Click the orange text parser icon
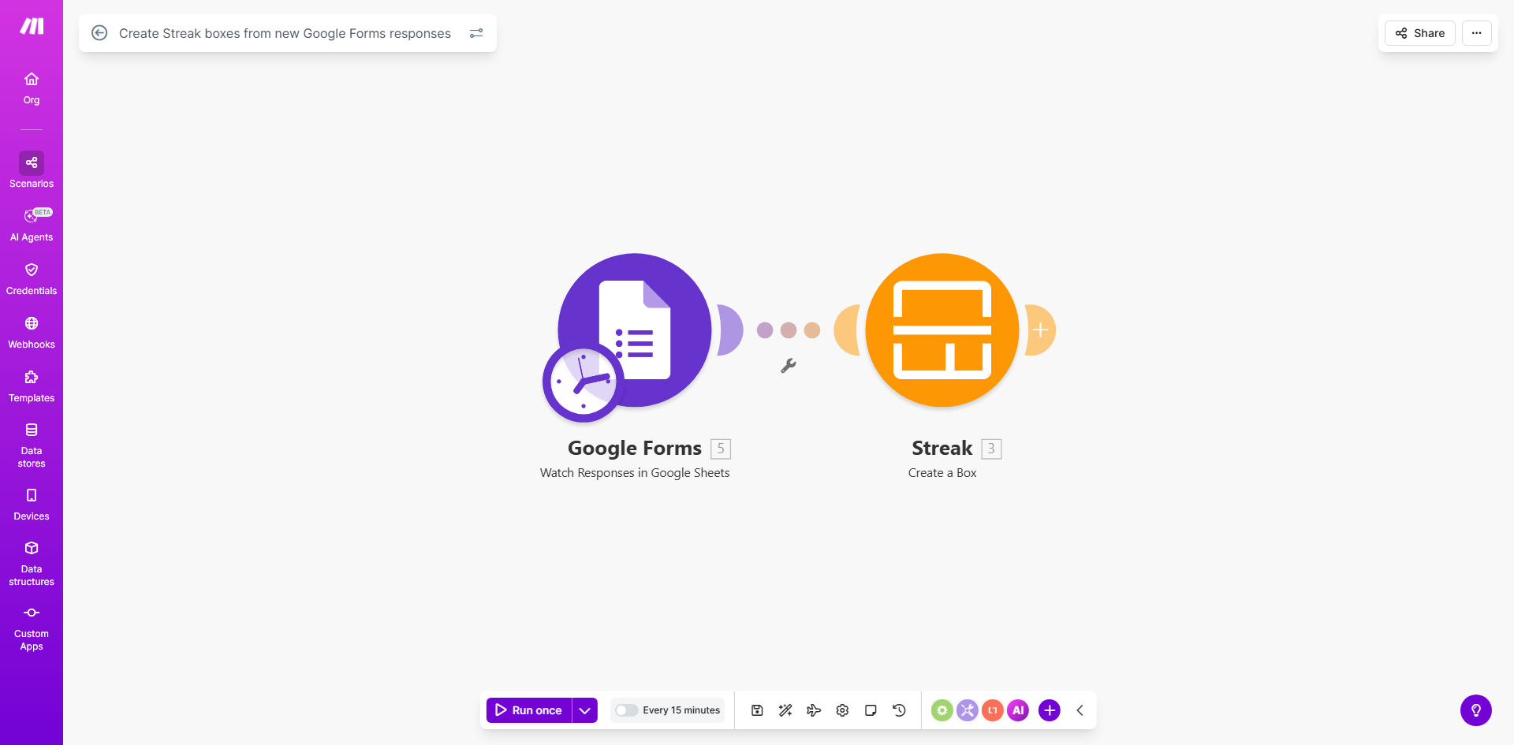Image resolution: width=1514 pixels, height=745 pixels. click(x=993, y=710)
